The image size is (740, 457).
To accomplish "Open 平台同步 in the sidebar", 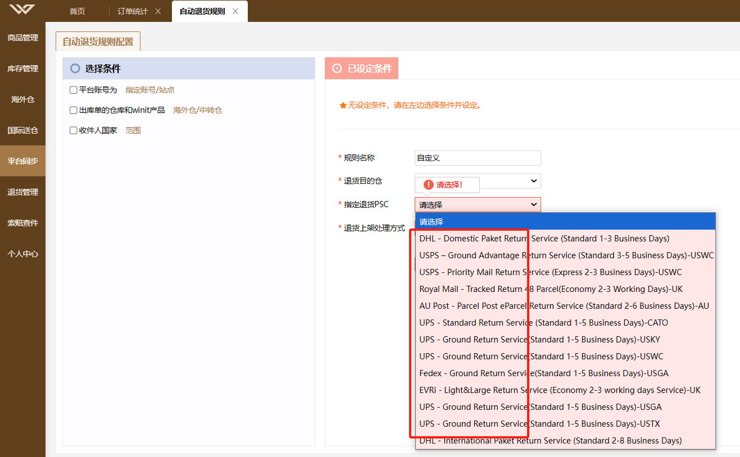I will tap(22, 161).
